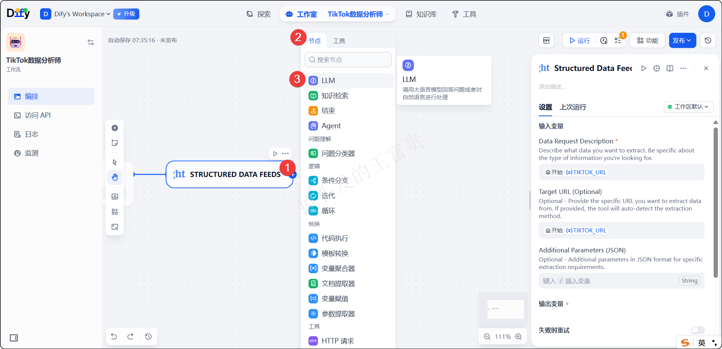The width and height of the screenshot is (722, 349).
Task: Click the export image icon in canvas toolbar
Action: pyautogui.click(x=115, y=197)
